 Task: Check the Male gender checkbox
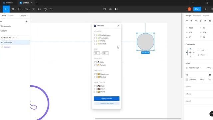pyautogui.click(x=96, y=62)
